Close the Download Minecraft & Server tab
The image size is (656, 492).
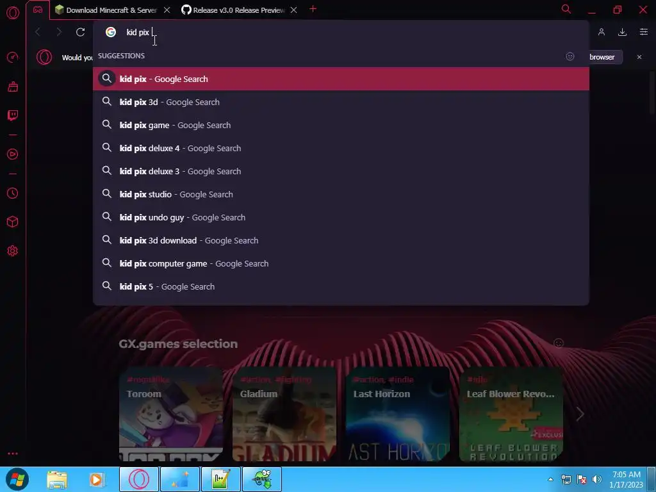167,10
